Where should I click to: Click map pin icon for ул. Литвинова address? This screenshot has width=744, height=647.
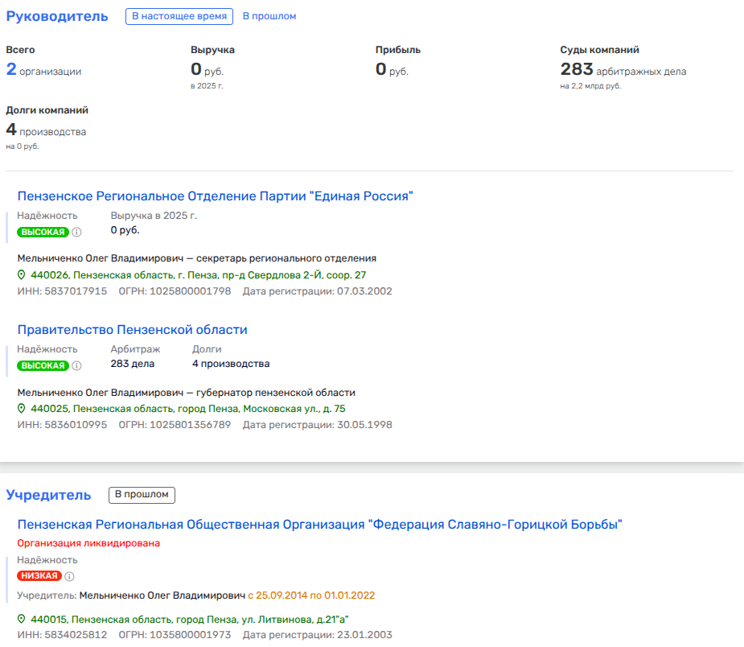click(x=23, y=620)
